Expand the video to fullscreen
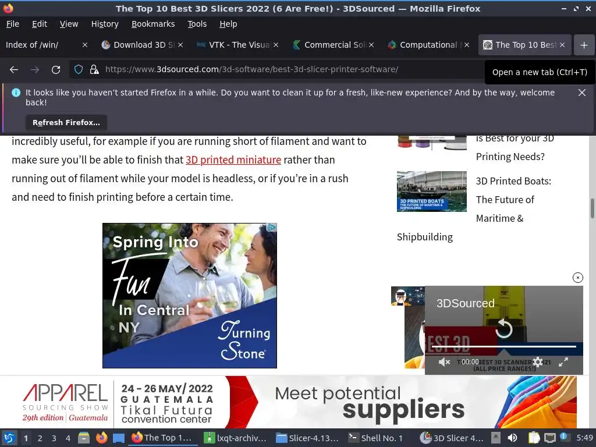This screenshot has width=596, height=447. click(x=563, y=362)
